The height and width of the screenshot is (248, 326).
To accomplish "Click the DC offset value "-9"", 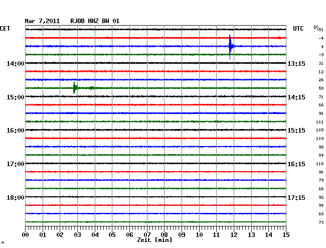I will (321, 55).
